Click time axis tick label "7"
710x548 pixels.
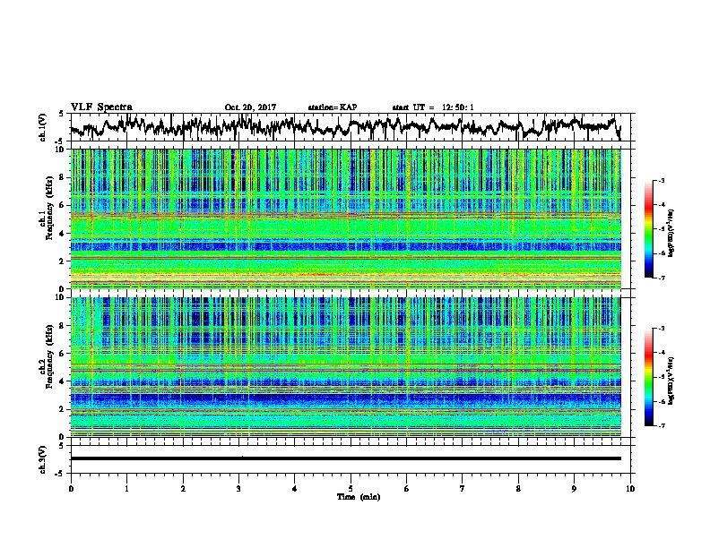click(x=463, y=489)
